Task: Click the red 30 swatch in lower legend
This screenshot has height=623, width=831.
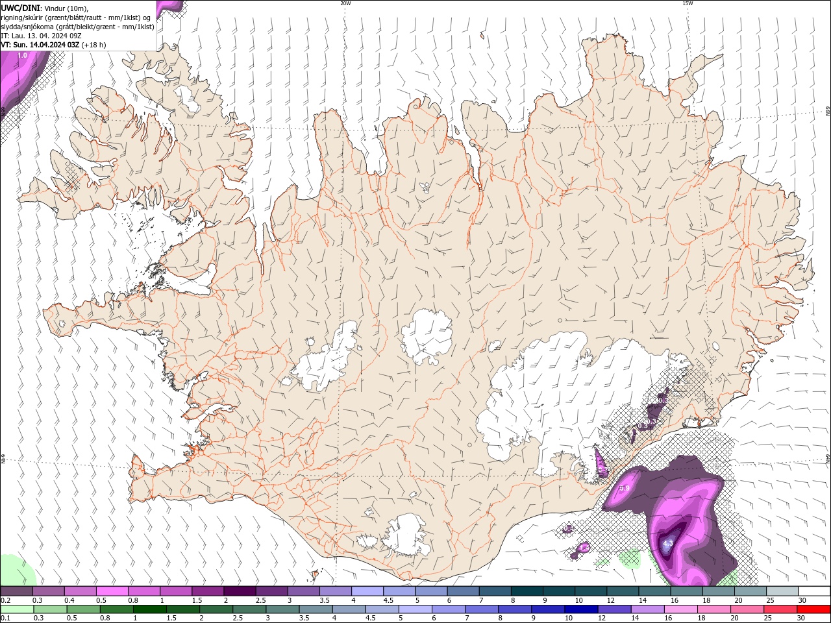Action: click(814, 609)
